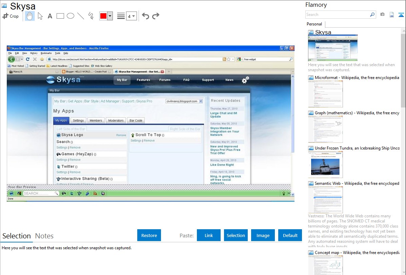Click the Settings tab in snapshot
This screenshot has height=275, width=406.
point(78,120)
